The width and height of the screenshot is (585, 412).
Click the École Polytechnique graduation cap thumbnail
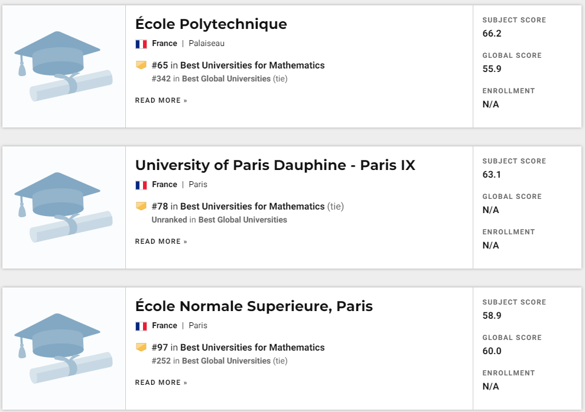pos(63,66)
